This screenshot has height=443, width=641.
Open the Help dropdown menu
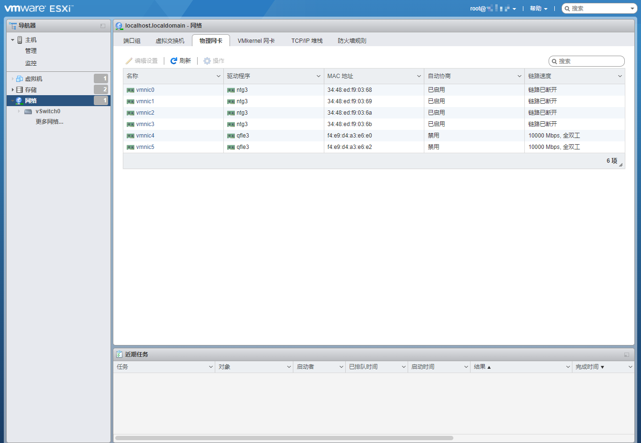pos(539,9)
